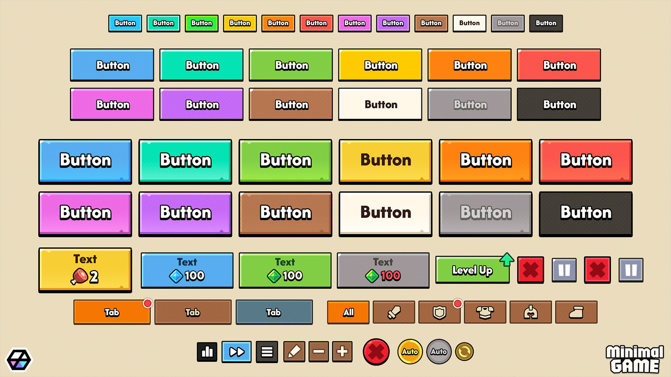This screenshot has height=377, width=671.
Task: Click the small yellow Button in top row
Action: [240, 23]
